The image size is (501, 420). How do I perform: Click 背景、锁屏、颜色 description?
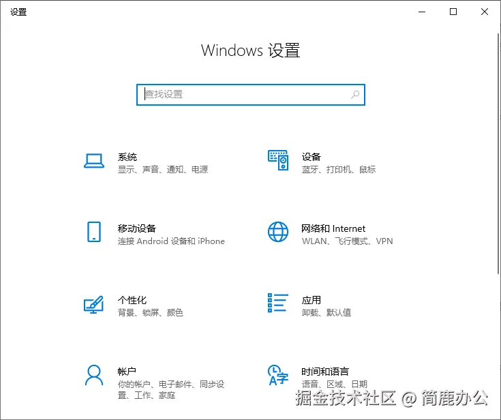(151, 312)
